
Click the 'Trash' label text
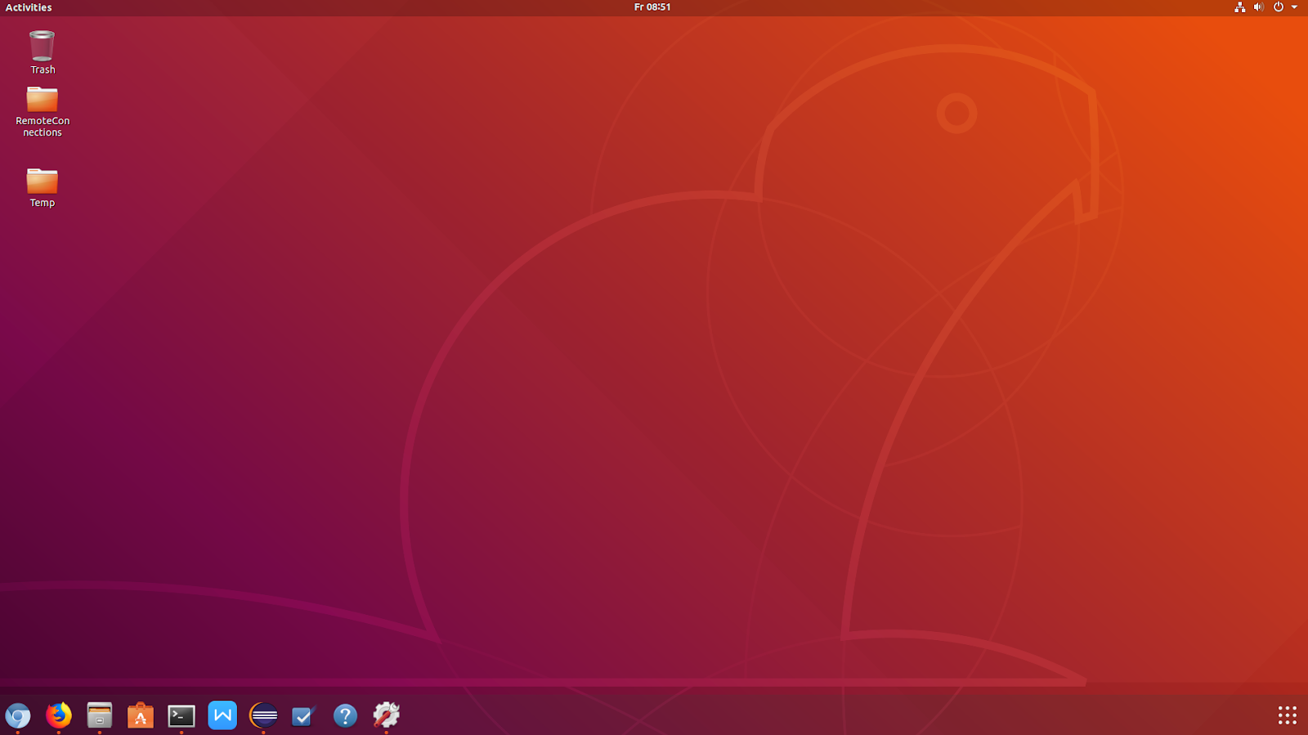tap(43, 70)
